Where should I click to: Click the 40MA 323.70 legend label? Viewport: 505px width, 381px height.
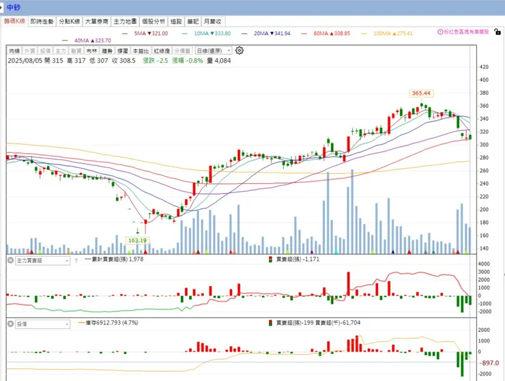(93, 40)
